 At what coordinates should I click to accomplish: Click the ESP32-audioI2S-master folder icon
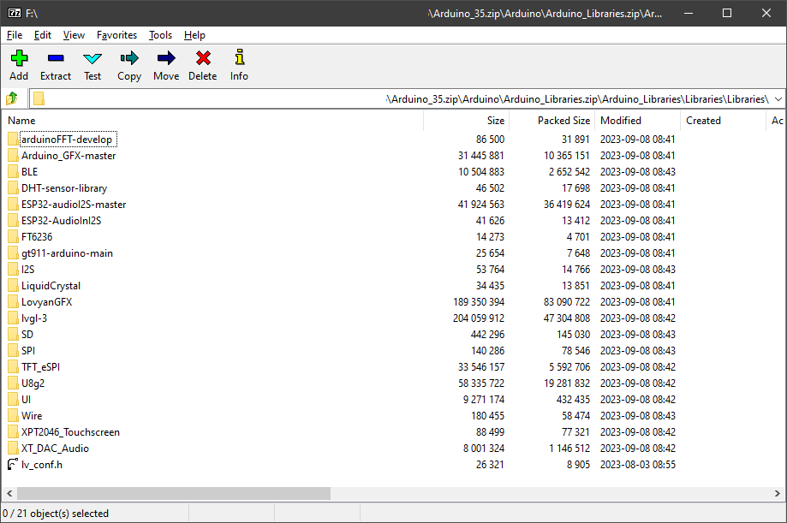coord(13,205)
